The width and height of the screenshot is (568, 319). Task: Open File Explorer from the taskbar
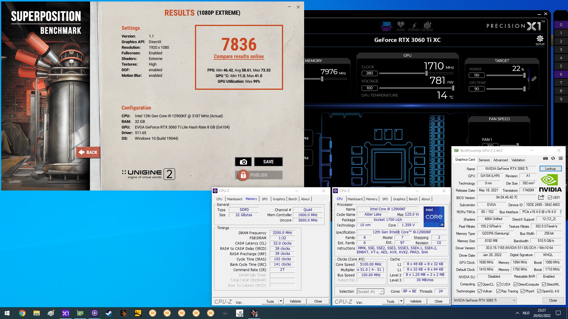point(36,313)
